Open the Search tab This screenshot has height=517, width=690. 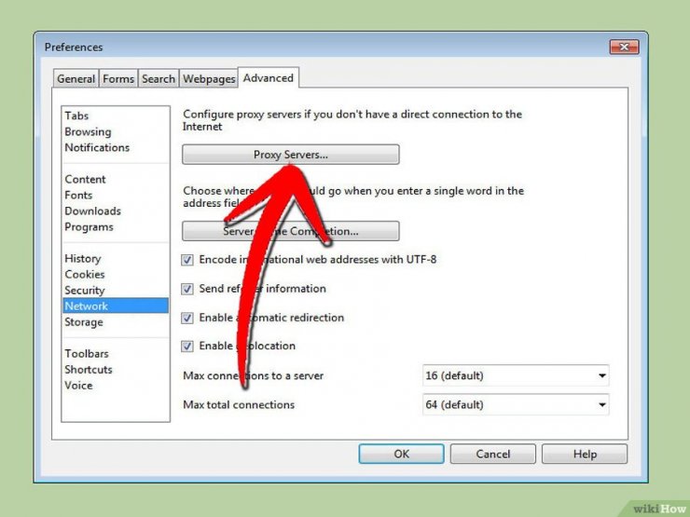click(159, 78)
